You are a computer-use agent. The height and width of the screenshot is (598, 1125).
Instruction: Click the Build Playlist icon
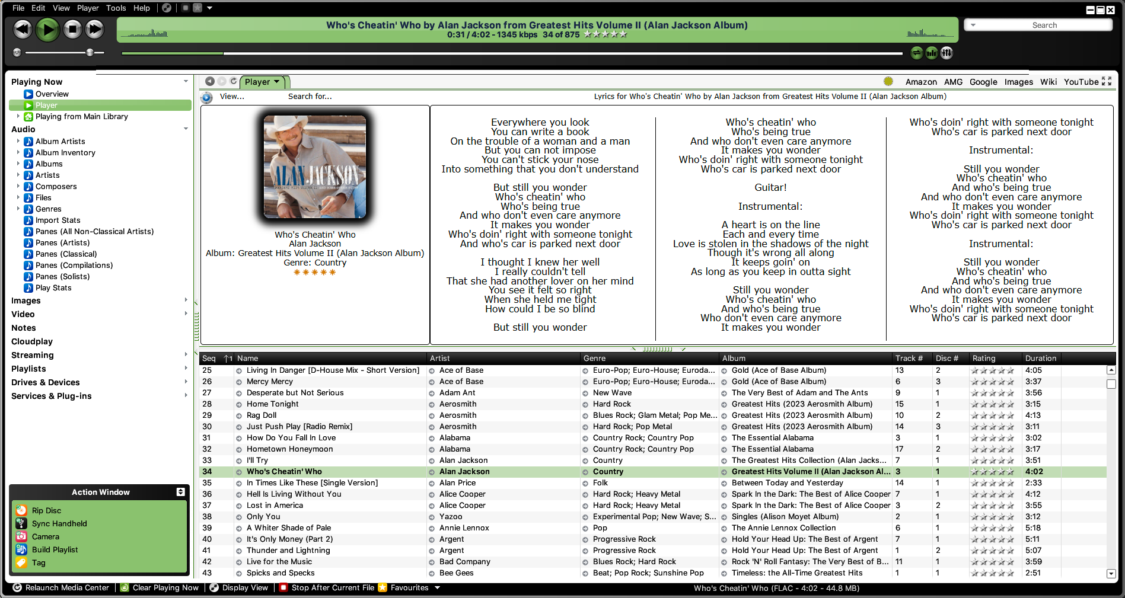pyautogui.click(x=21, y=549)
